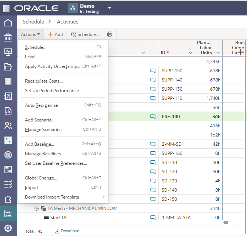The height and width of the screenshot is (236, 247).
Task: Open the comment icon for SUPP-150
Action: click(153, 71)
